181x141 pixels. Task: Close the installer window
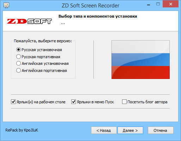pos(170,4)
